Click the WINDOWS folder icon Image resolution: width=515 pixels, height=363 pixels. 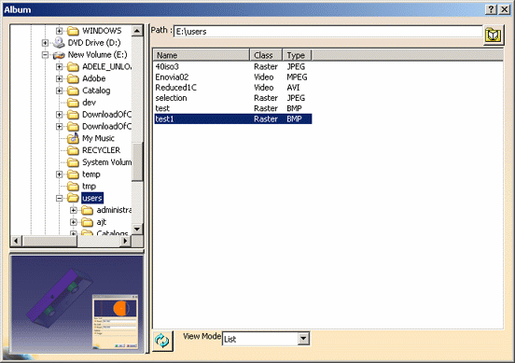(x=73, y=31)
